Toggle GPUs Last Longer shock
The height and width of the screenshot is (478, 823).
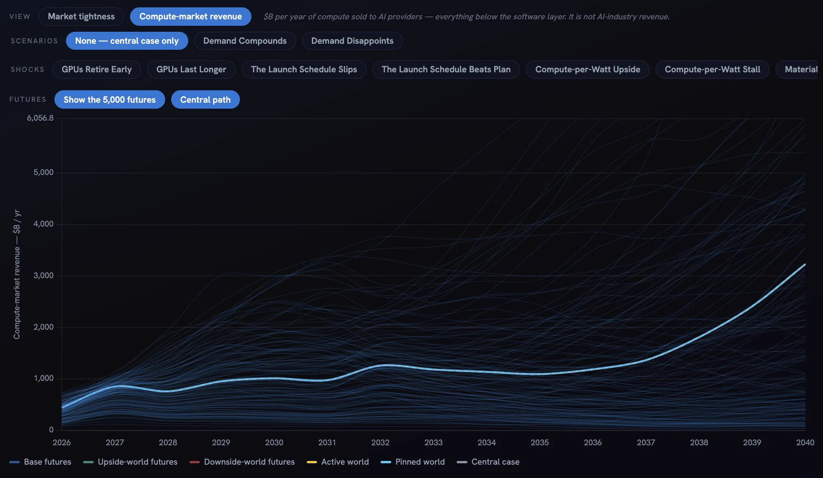click(191, 70)
